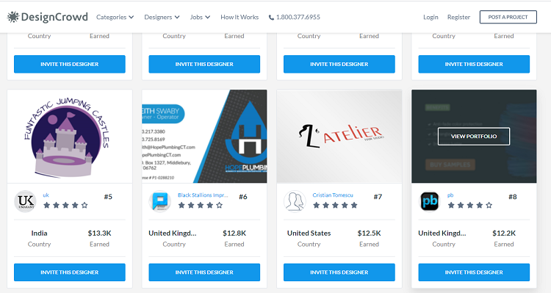Click rank #7 label

click(x=378, y=197)
